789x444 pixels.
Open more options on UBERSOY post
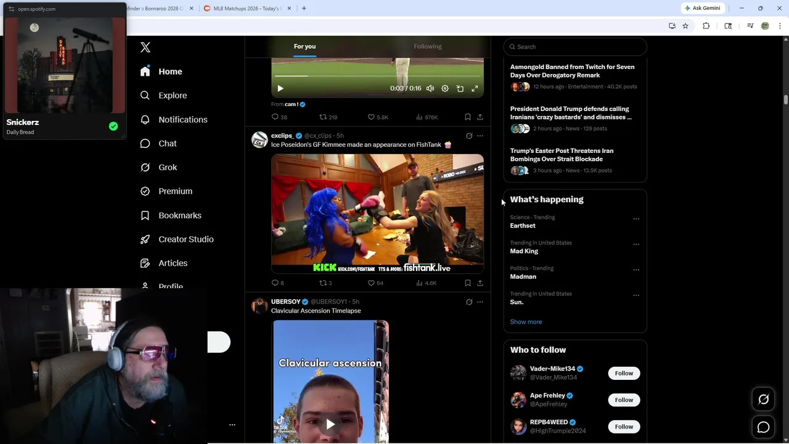tap(480, 302)
